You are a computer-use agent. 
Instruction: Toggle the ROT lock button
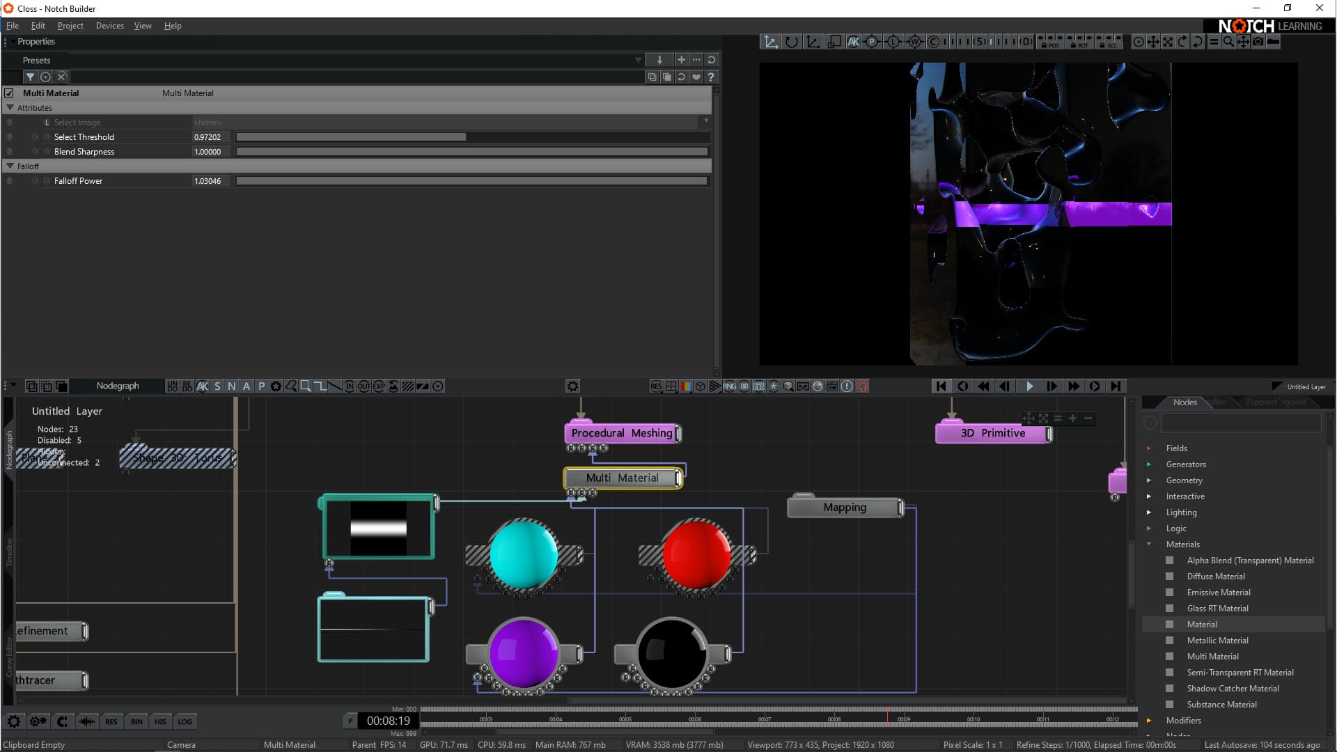click(x=1079, y=42)
